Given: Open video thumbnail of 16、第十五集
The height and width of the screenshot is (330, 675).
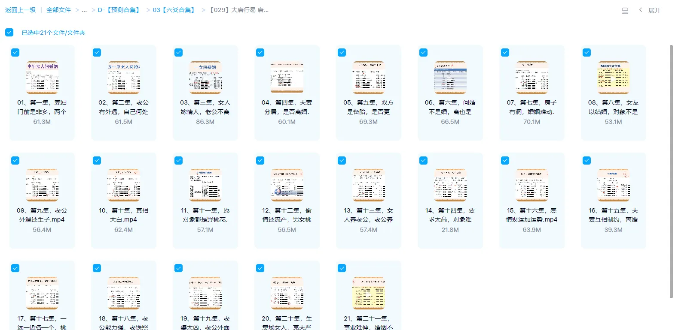Looking at the screenshot, I should click(614, 185).
